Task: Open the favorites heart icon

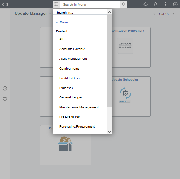Action: point(5,99)
